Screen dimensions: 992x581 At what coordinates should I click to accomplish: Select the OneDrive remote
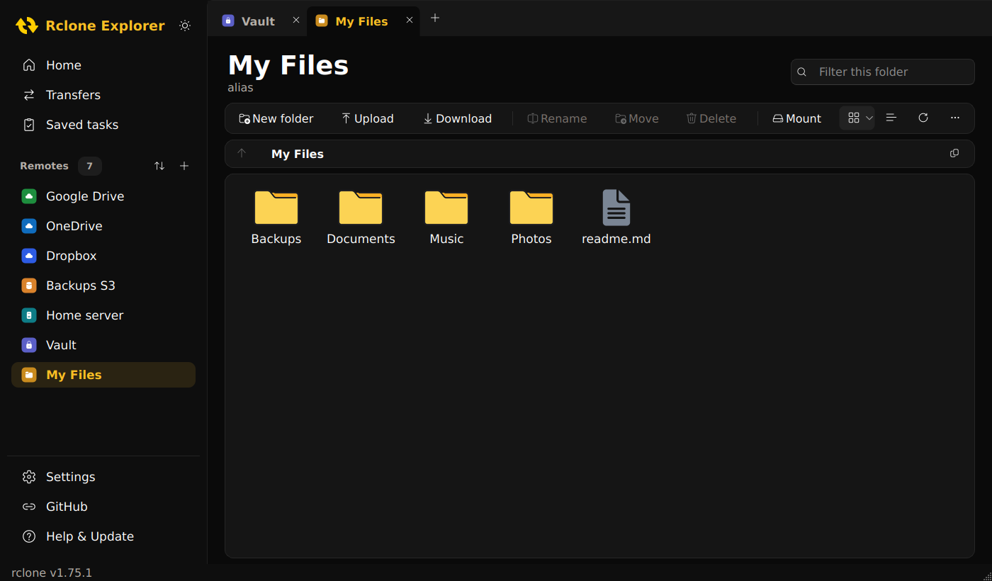click(103, 226)
